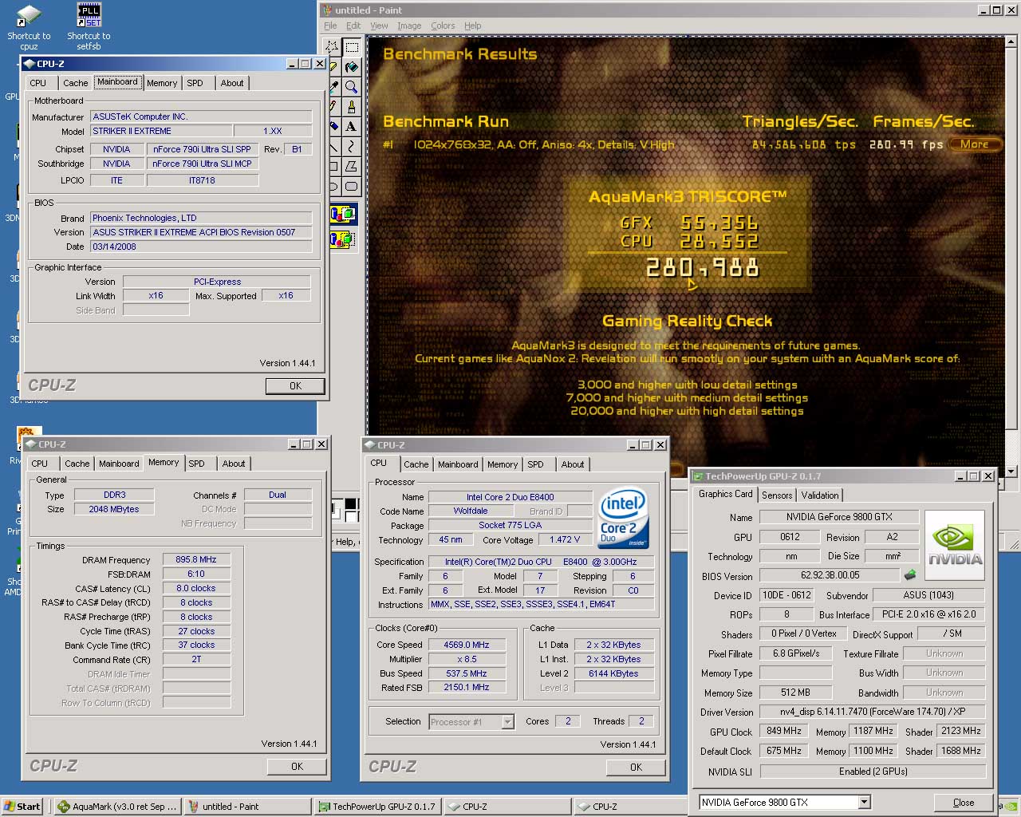Click the Core Voltage value 1.472 V

(565, 540)
